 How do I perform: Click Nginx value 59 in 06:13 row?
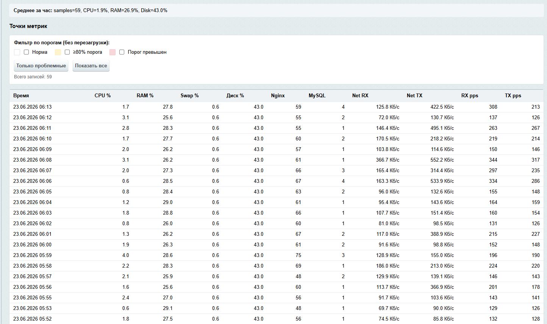(x=299, y=107)
